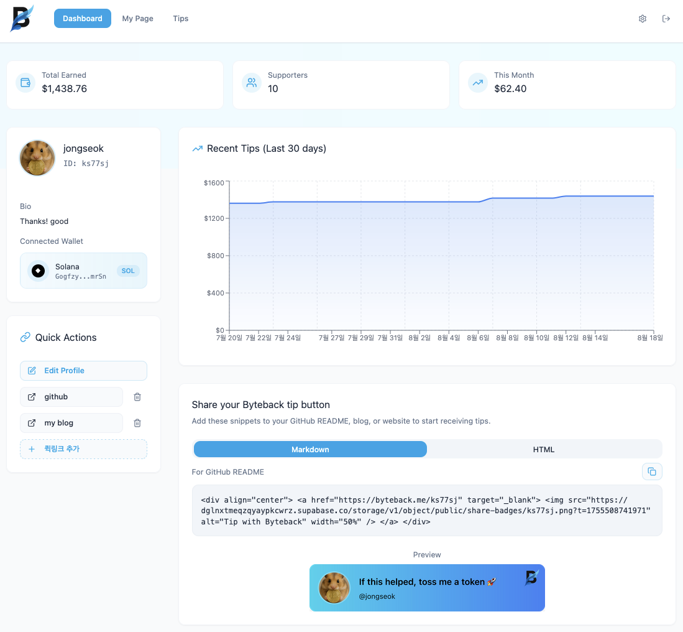Open settings via the gear icon

click(642, 18)
